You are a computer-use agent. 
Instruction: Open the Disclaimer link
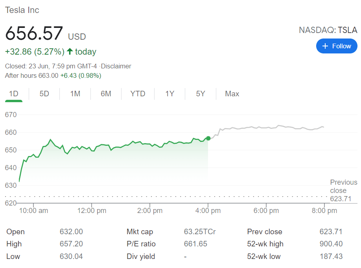pos(116,66)
